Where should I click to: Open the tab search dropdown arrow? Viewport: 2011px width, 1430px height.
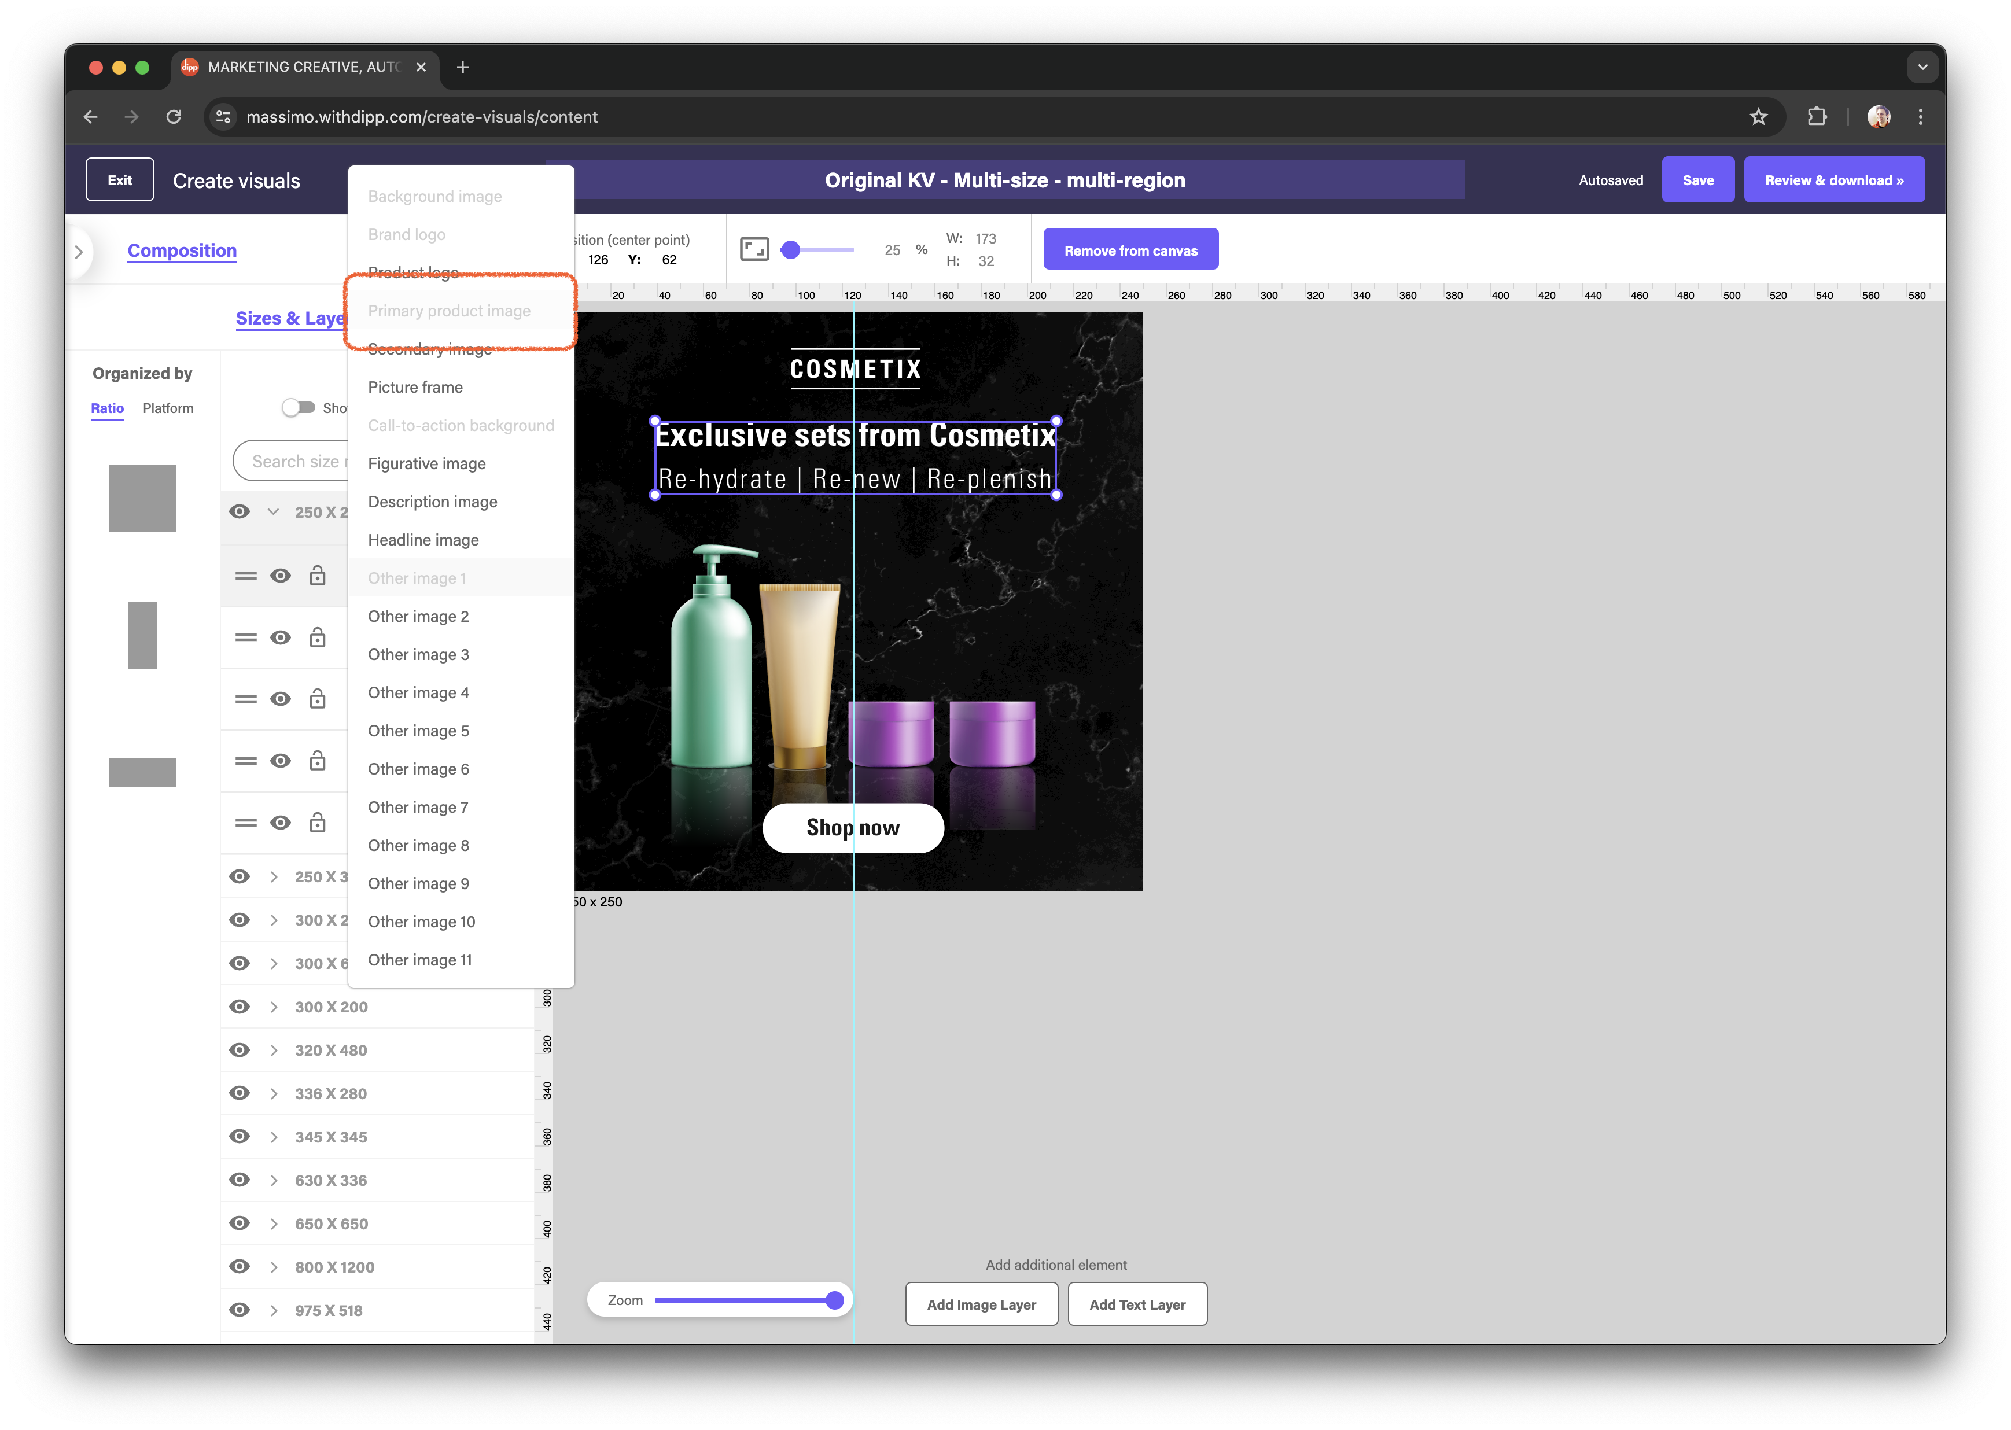point(1922,68)
